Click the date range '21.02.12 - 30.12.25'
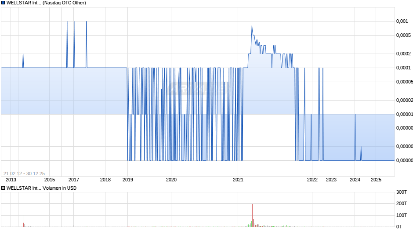Viewport: 413px width, 231px height. [24, 173]
